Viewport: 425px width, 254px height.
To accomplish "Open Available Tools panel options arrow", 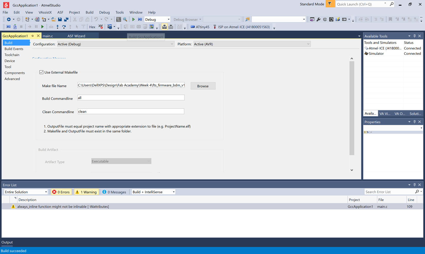I will [x=409, y=36].
